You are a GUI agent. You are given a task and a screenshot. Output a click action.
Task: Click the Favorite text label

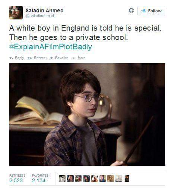click(x=61, y=58)
